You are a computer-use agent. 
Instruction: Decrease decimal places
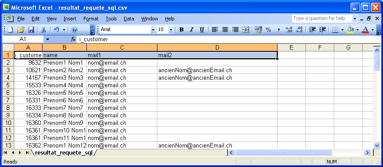(299, 30)
